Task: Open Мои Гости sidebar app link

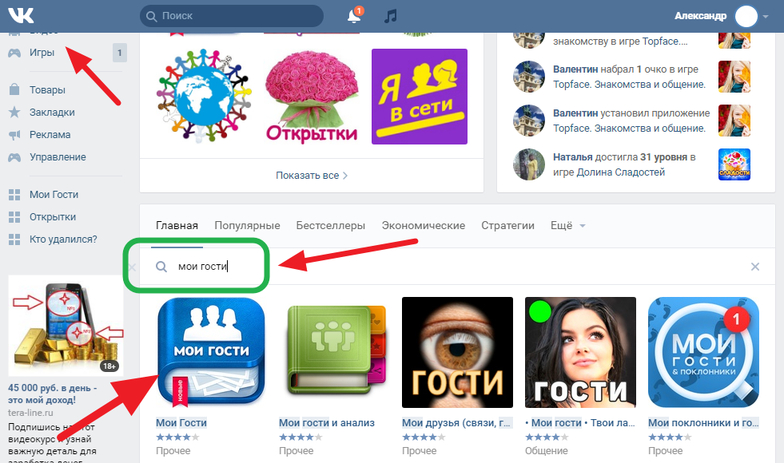Action: 54,195
